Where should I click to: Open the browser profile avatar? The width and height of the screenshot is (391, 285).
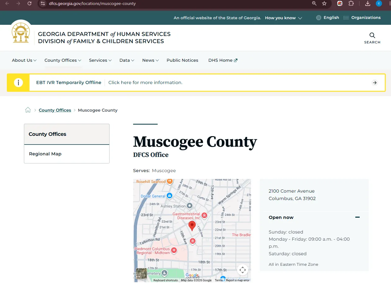coord(379,3)
